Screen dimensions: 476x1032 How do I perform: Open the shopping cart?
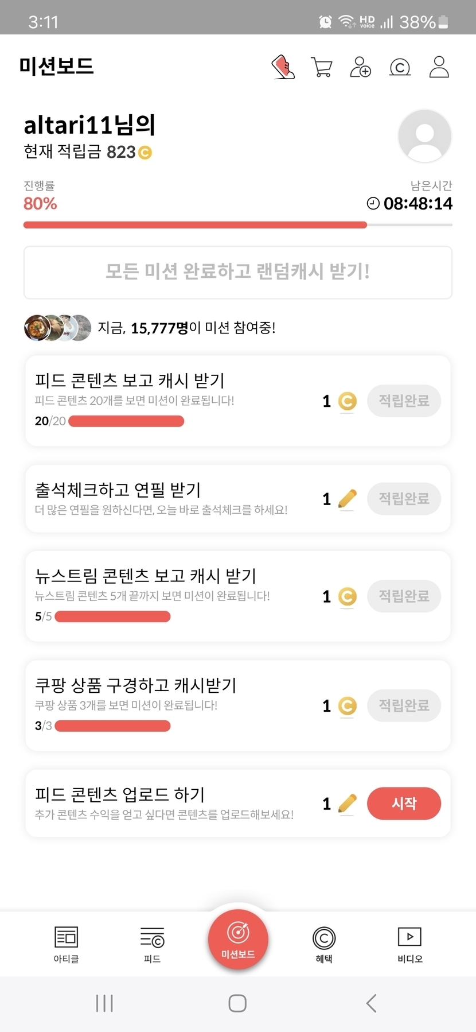pyautogui.click(x=321, y=67)
